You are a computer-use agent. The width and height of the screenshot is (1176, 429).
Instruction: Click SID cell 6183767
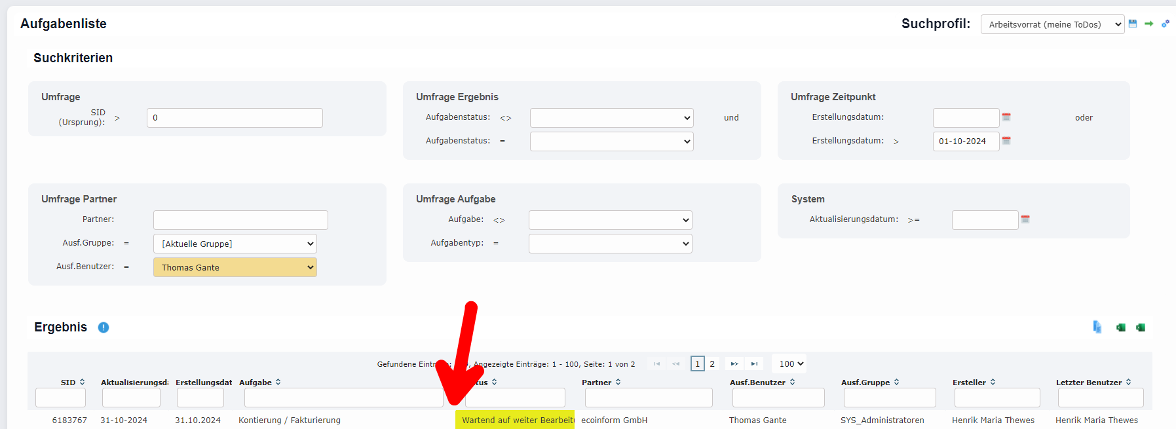(x=69, y=420)
